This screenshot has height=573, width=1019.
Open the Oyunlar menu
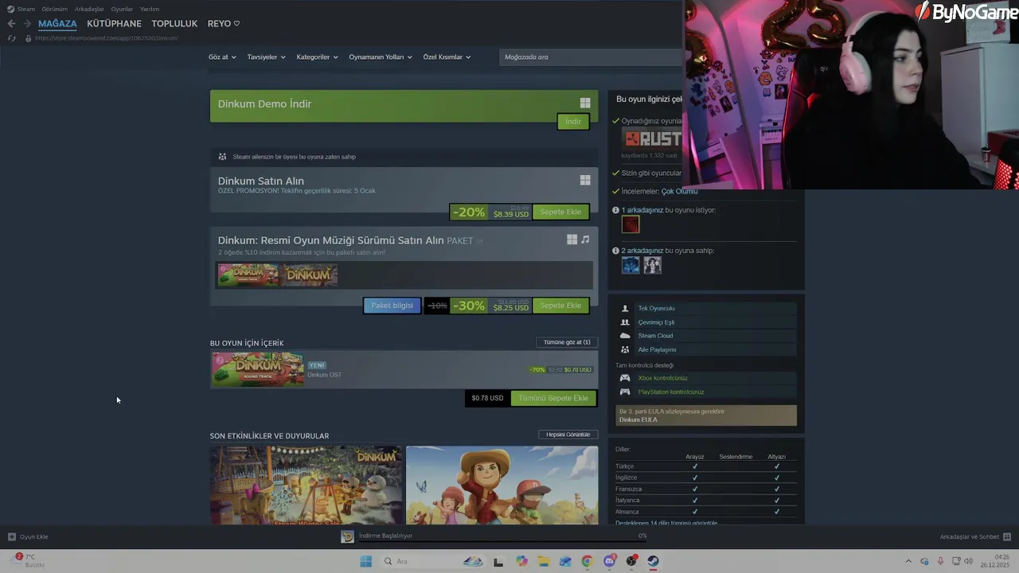tap(122, 9)
